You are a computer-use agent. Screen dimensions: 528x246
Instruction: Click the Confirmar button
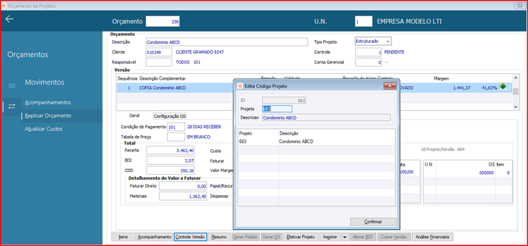tap(373, 222)
